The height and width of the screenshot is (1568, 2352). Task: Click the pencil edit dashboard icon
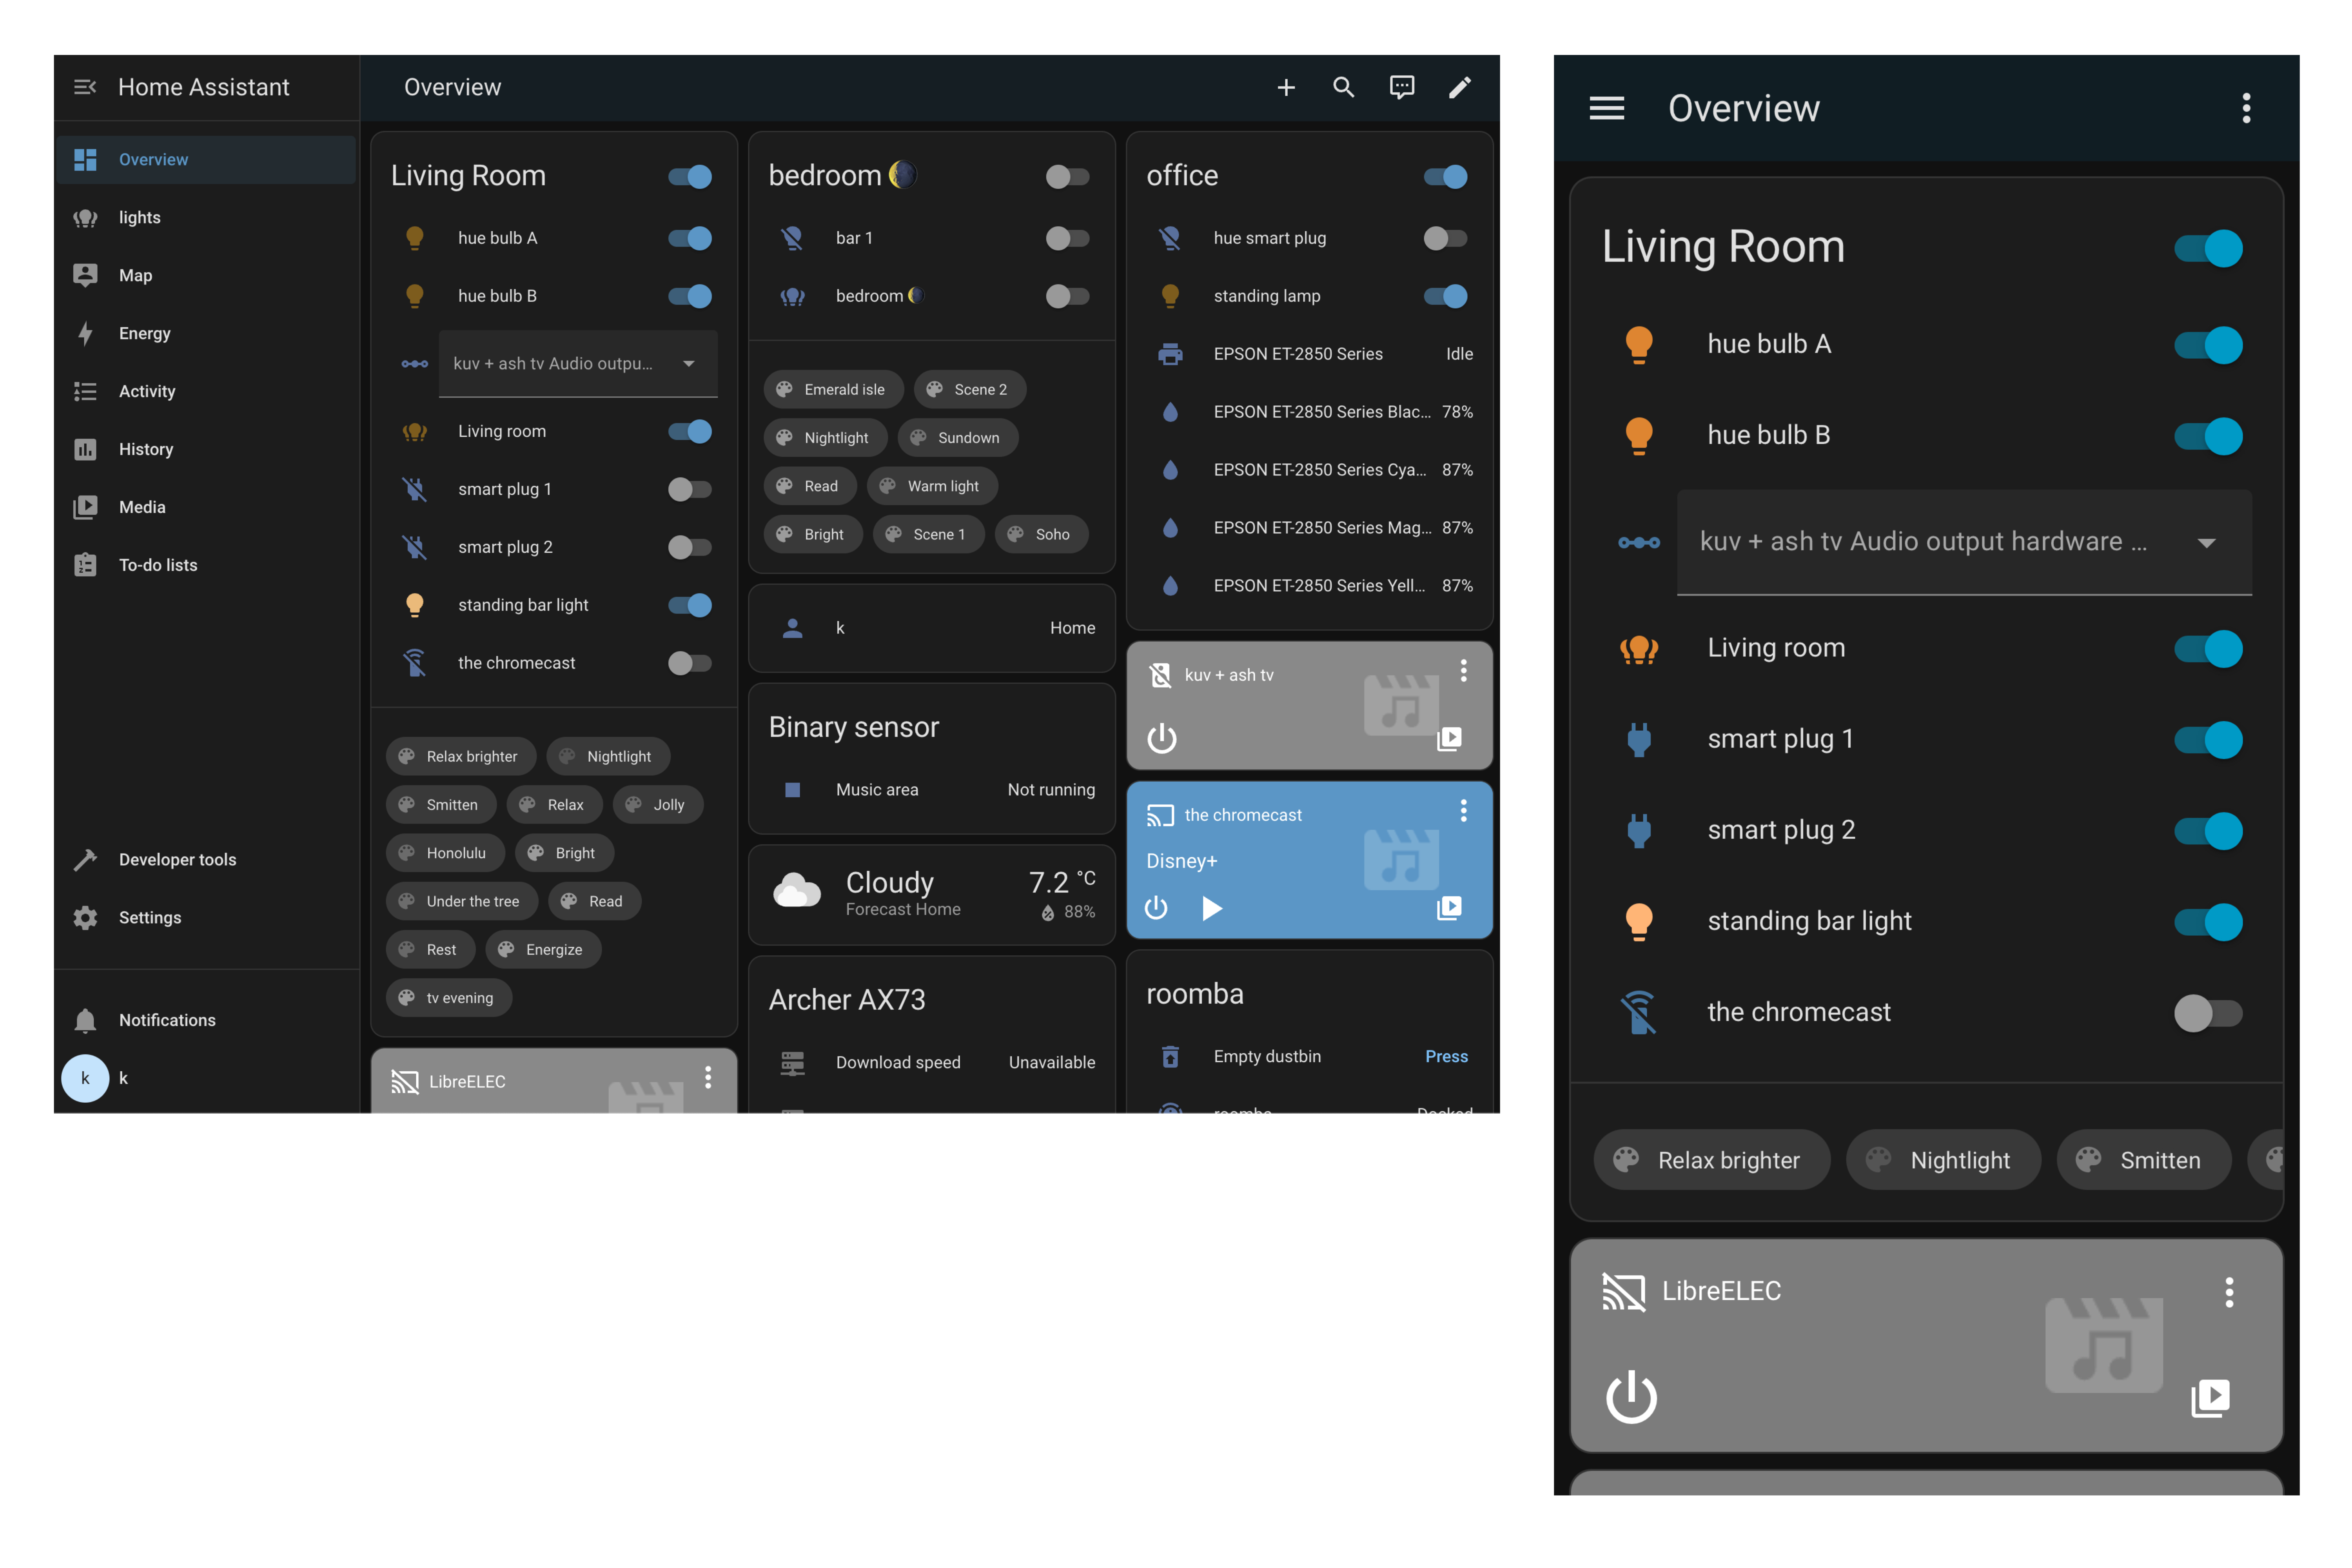[1459, 88]
